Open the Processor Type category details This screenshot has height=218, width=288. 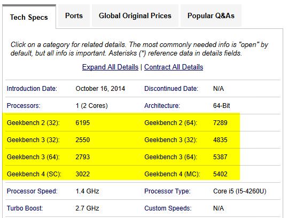click(167, 191)
